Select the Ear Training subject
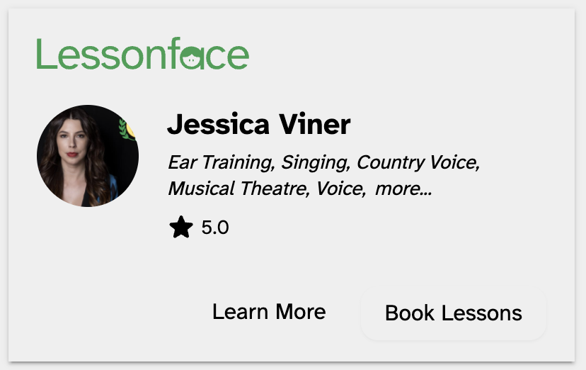 tap(220, 162)
